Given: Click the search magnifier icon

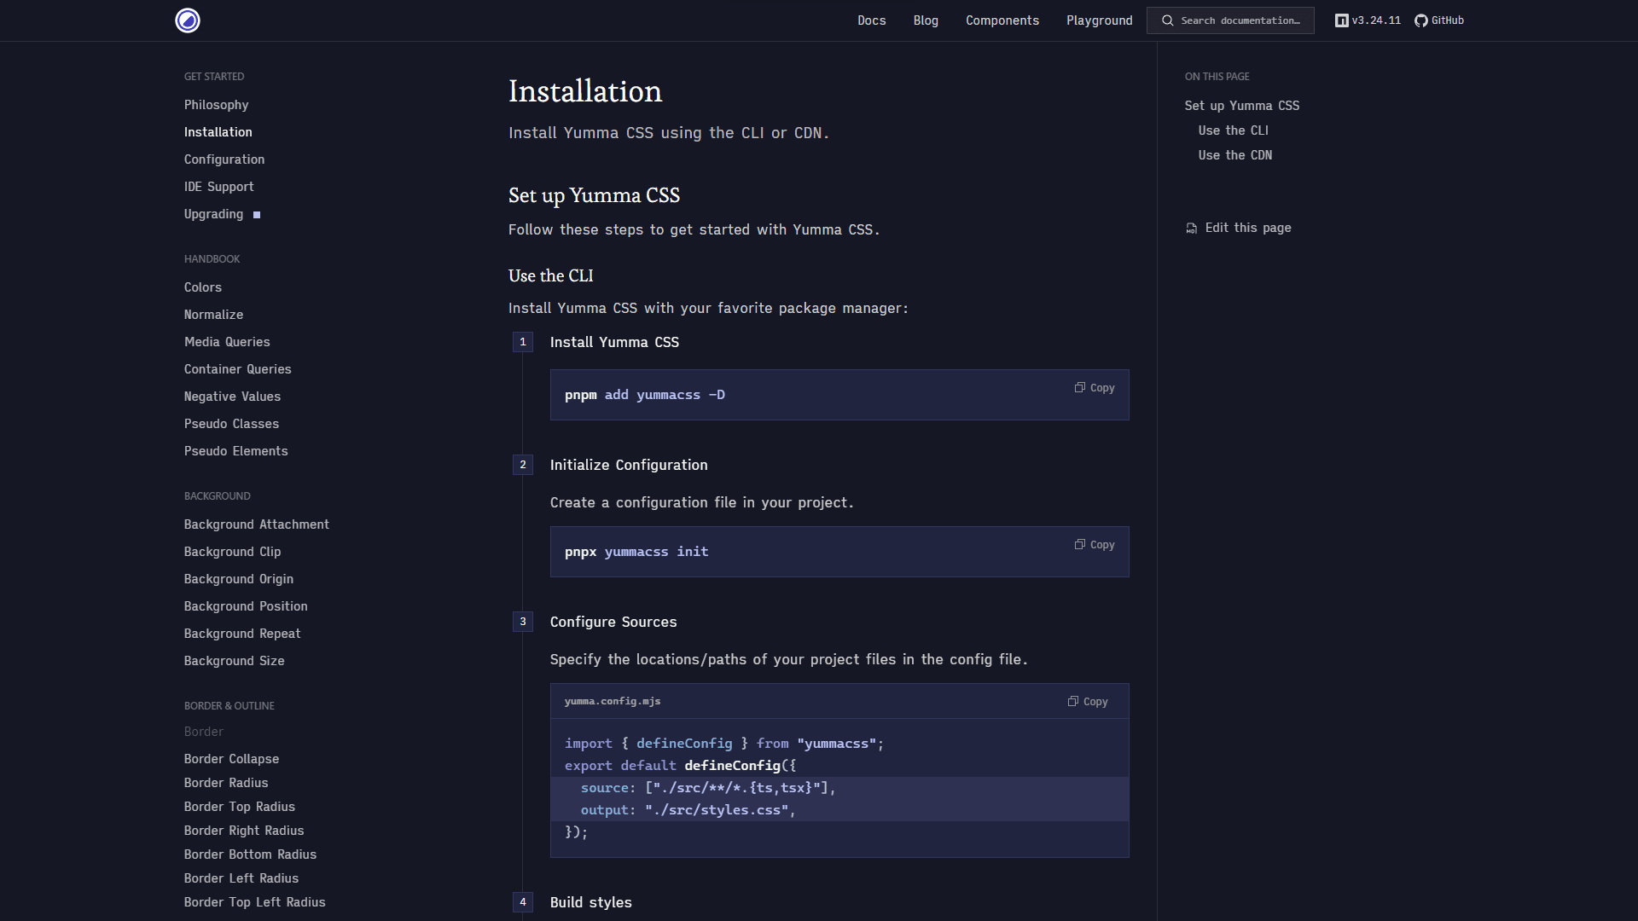Looking at the screenshot, I should 1168,20.
